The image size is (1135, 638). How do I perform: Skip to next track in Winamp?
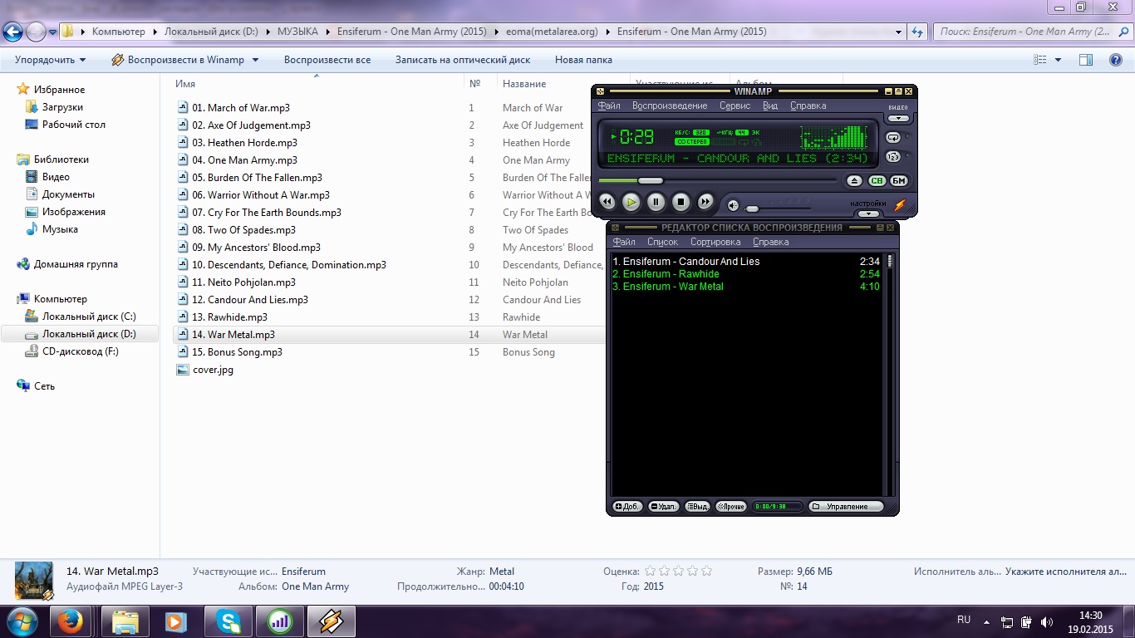[x=705, y=201]
